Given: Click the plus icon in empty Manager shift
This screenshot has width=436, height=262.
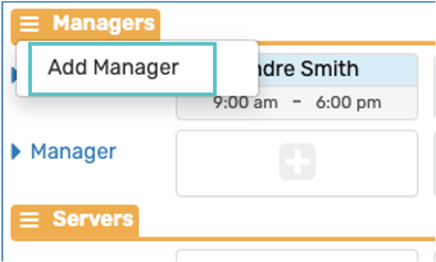Looking at the screenshot, I should pyautogui.click(x=297, y=162).
